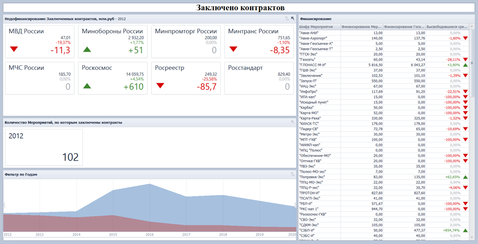Select the "Авиа-АНИ" row name cell

319,33
